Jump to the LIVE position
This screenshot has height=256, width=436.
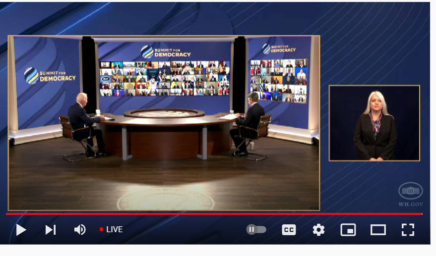click(111, 229)
